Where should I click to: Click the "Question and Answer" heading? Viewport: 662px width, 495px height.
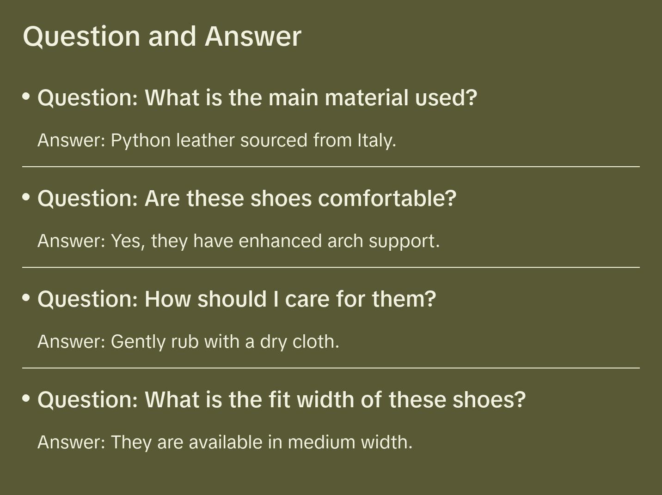(162, 36)
